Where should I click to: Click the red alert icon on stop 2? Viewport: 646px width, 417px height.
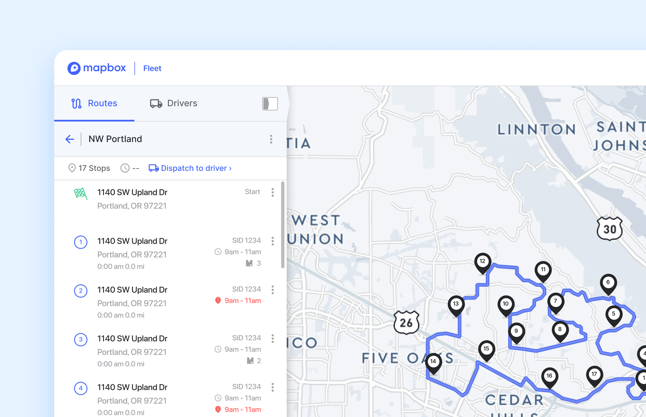point(218,301)
